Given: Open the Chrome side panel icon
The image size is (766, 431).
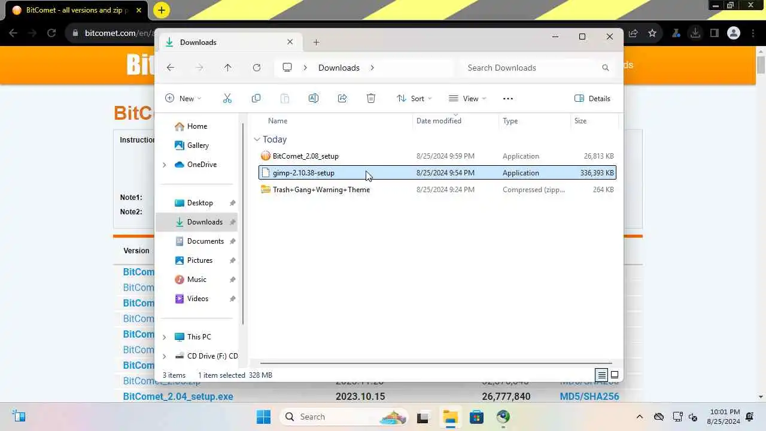Looking at the screenshot, I should (x=715, y=34).
